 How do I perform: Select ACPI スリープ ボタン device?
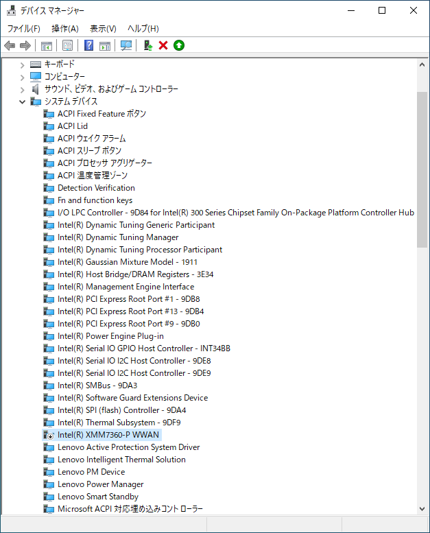point(89,151)
